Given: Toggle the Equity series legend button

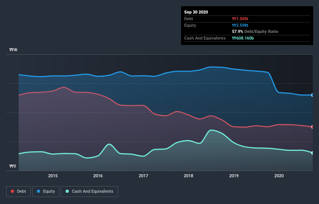Looking at the screenshot, I should pyautogui.click(x=46, y=192).
